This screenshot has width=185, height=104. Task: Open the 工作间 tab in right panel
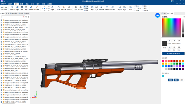(170, 13)
